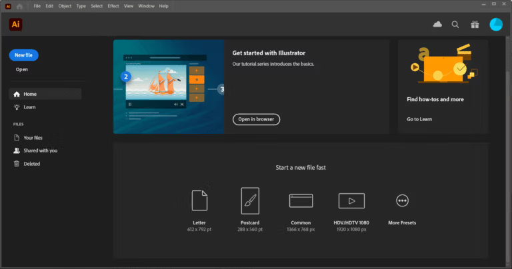Screen dimensions: 512x269
Task: Select the Letter document preset icon
Action: coord(200,200)
